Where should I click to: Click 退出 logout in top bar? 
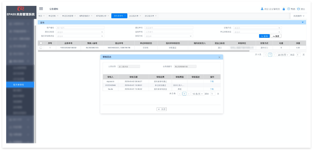point(301,9)
